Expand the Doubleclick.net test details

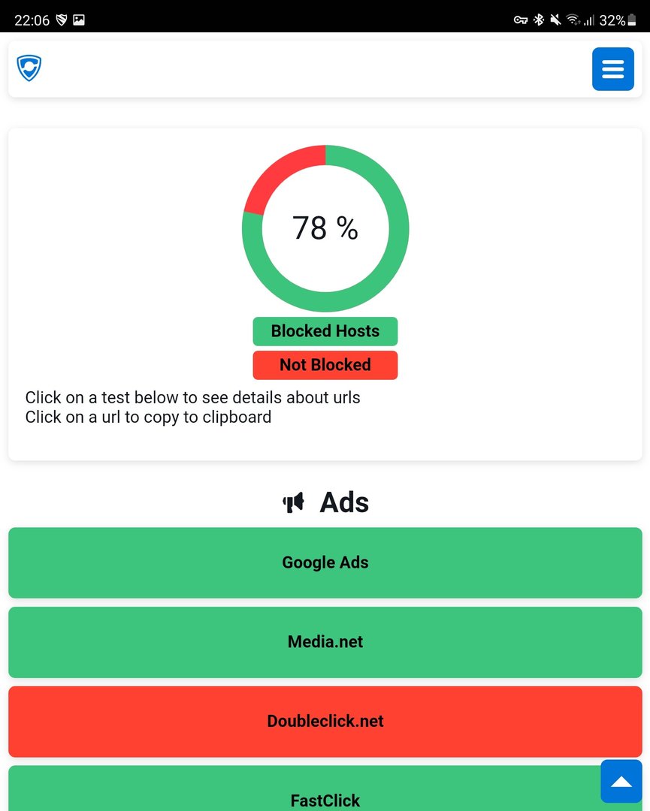[325, 722]
